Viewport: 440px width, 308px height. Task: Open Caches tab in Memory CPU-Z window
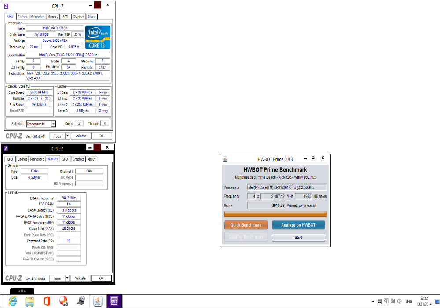[x=22, y=159]
